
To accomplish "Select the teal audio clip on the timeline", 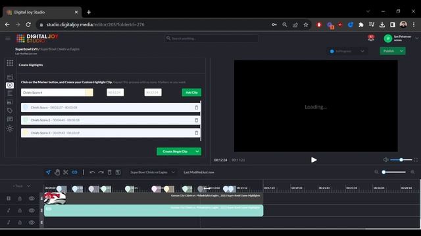I will click(153, 210).
